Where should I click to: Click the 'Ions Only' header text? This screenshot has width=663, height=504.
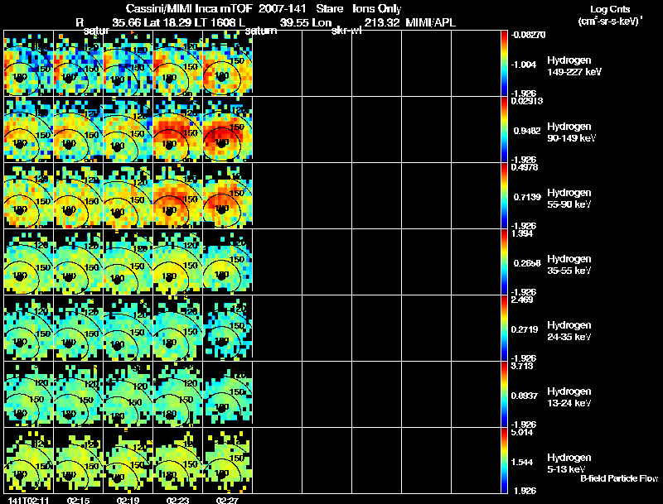377,9
